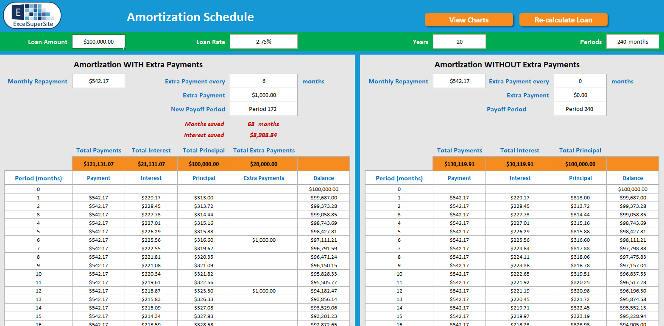Select the Loan Amount $100,000.00 field

[99, 41]
